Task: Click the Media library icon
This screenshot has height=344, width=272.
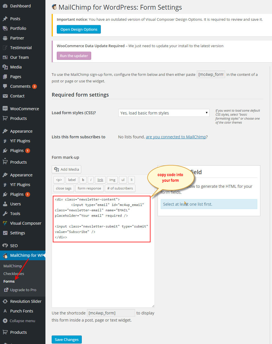Action: point(5,67)
